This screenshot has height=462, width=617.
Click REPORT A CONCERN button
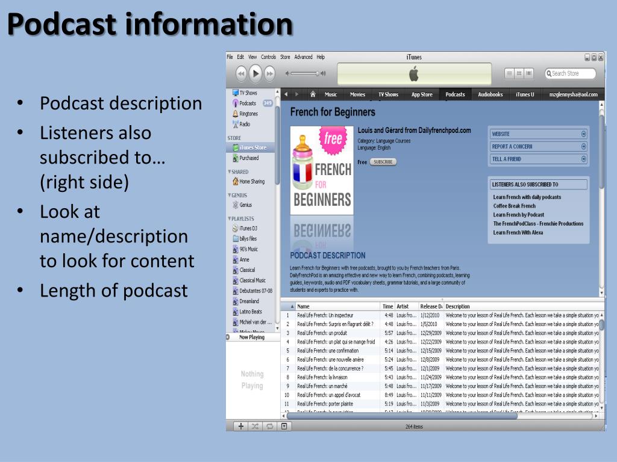(x=539, y=147)
